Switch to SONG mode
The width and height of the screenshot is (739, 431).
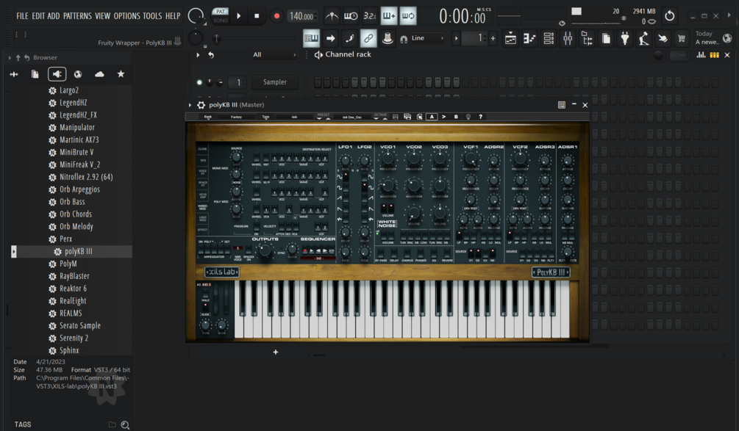coord(220,21)
